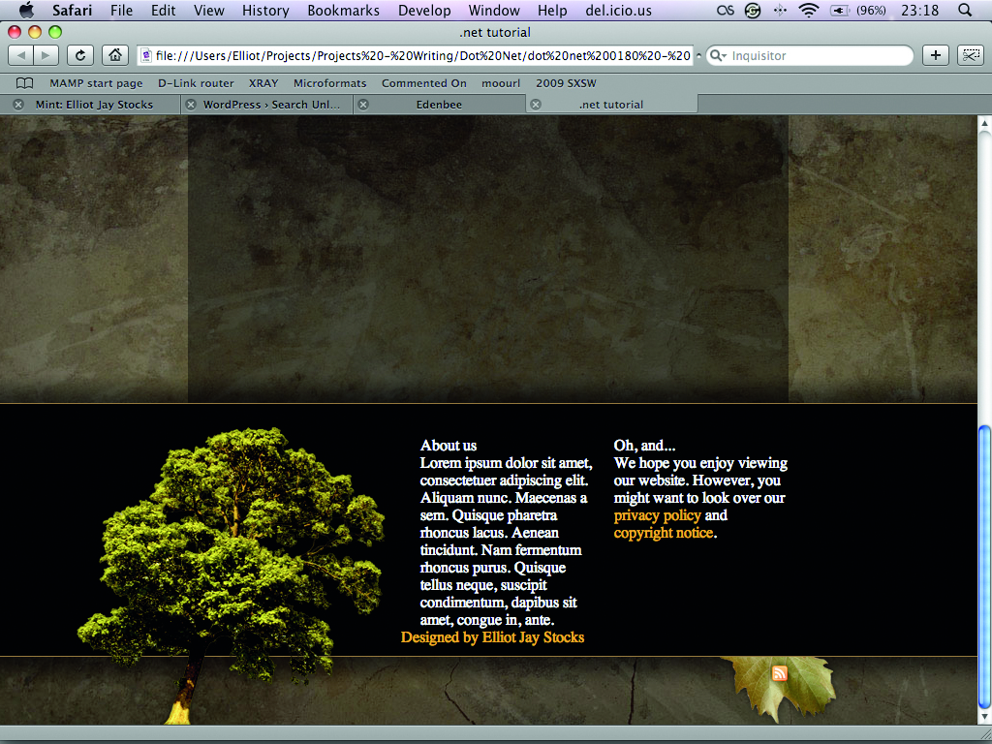Open the 2009 SXSW bookmark
This screenshot has width=992, height=744.
pos(566,83)
